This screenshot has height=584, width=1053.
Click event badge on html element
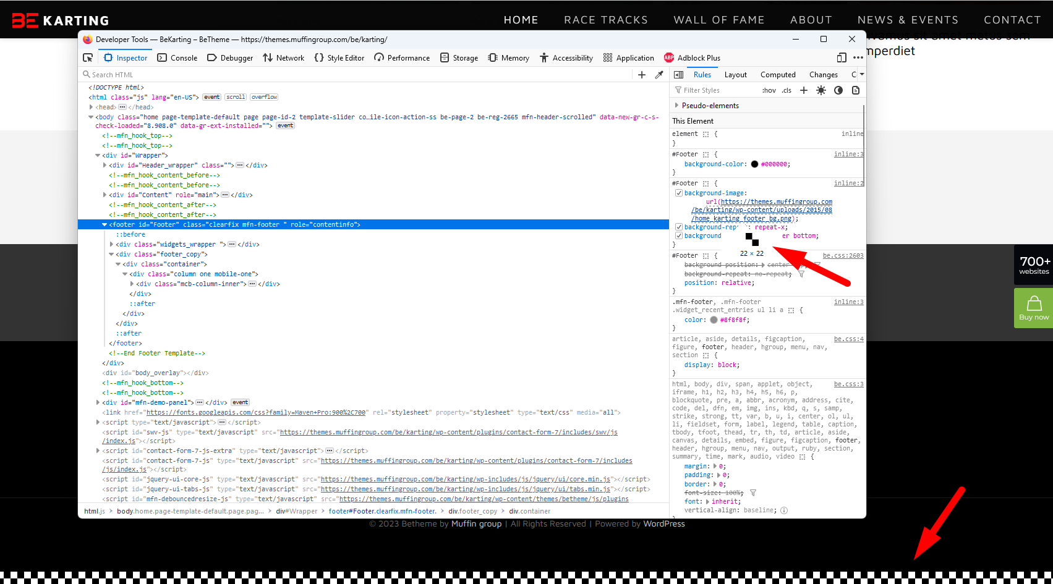click(x=211, y=97)
